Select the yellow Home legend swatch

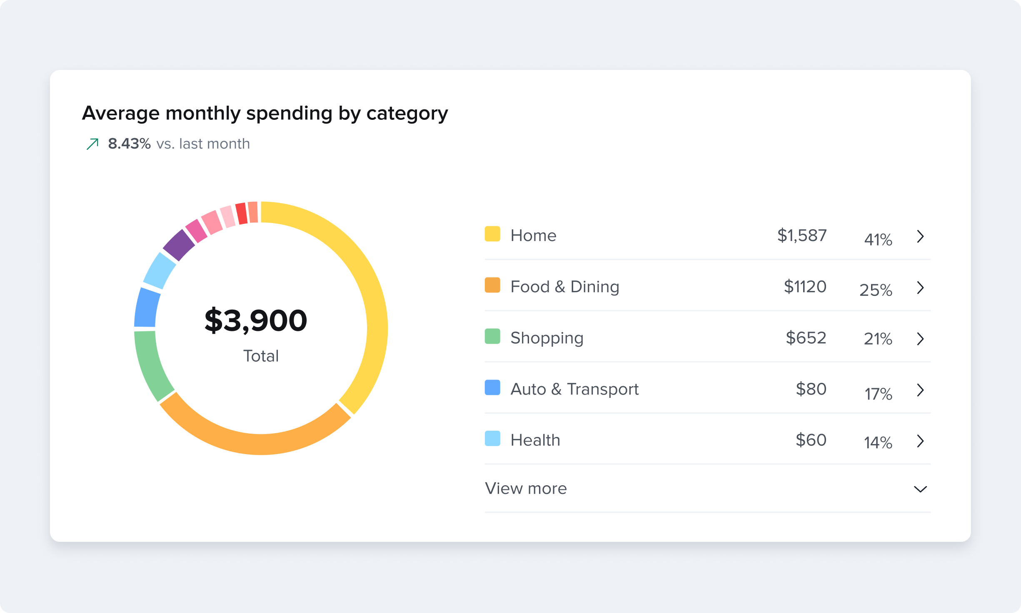[492, 234]
